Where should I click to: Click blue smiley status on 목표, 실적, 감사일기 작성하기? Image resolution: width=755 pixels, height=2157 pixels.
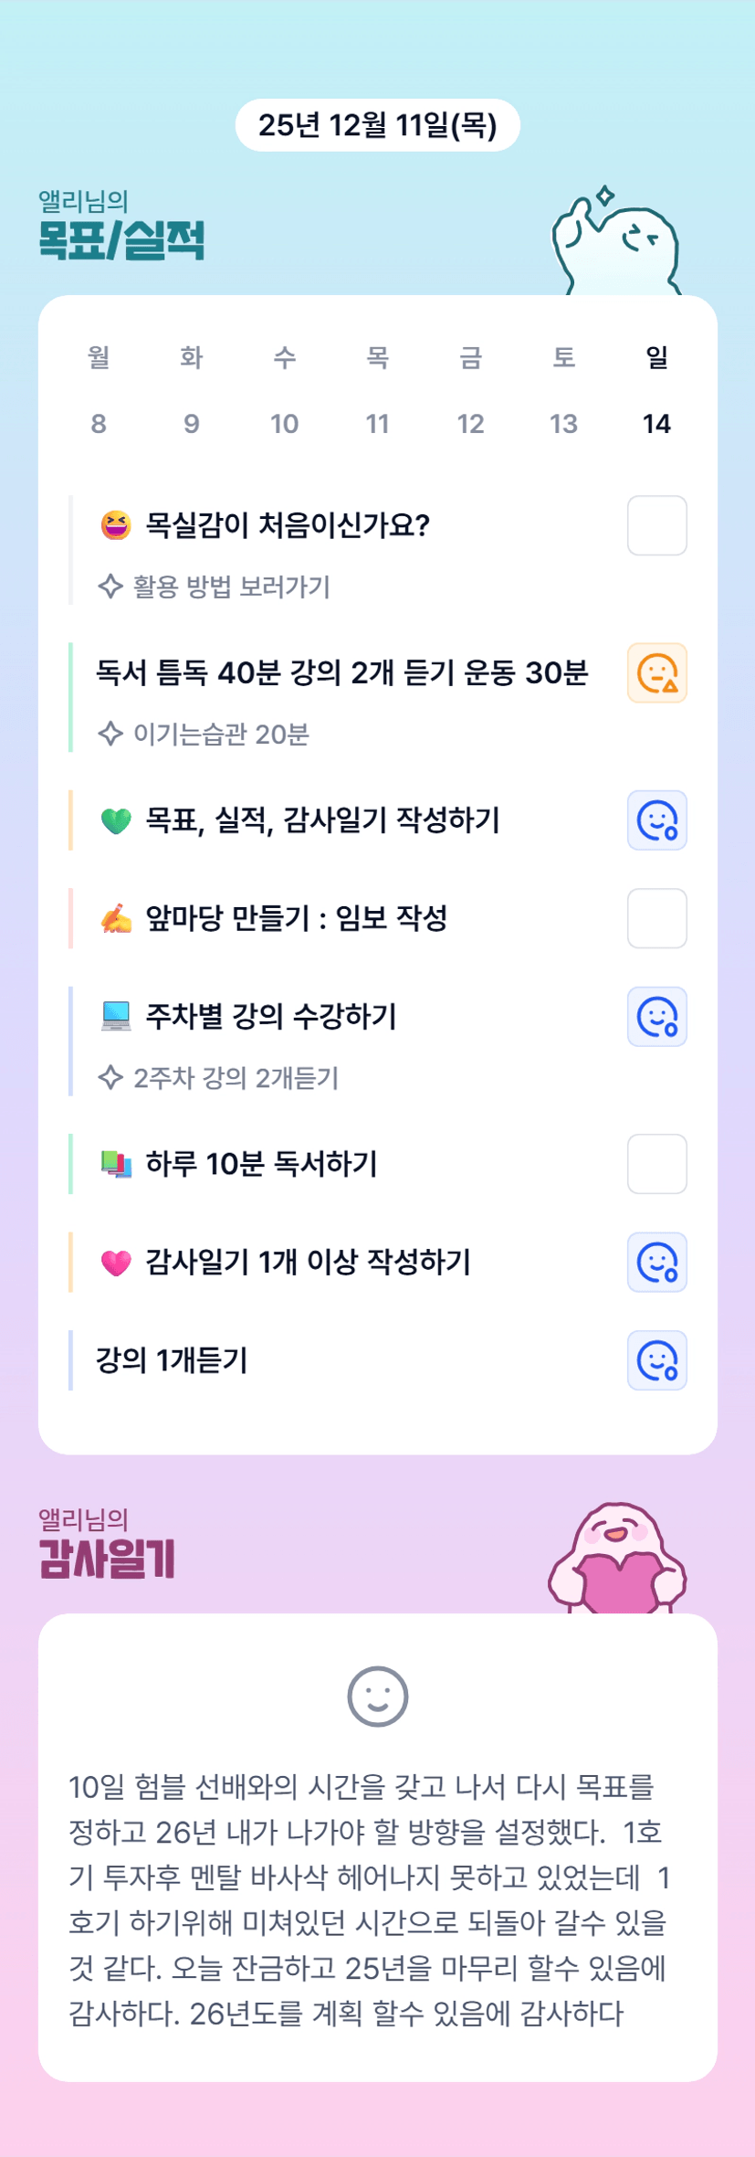pos(656,820)
